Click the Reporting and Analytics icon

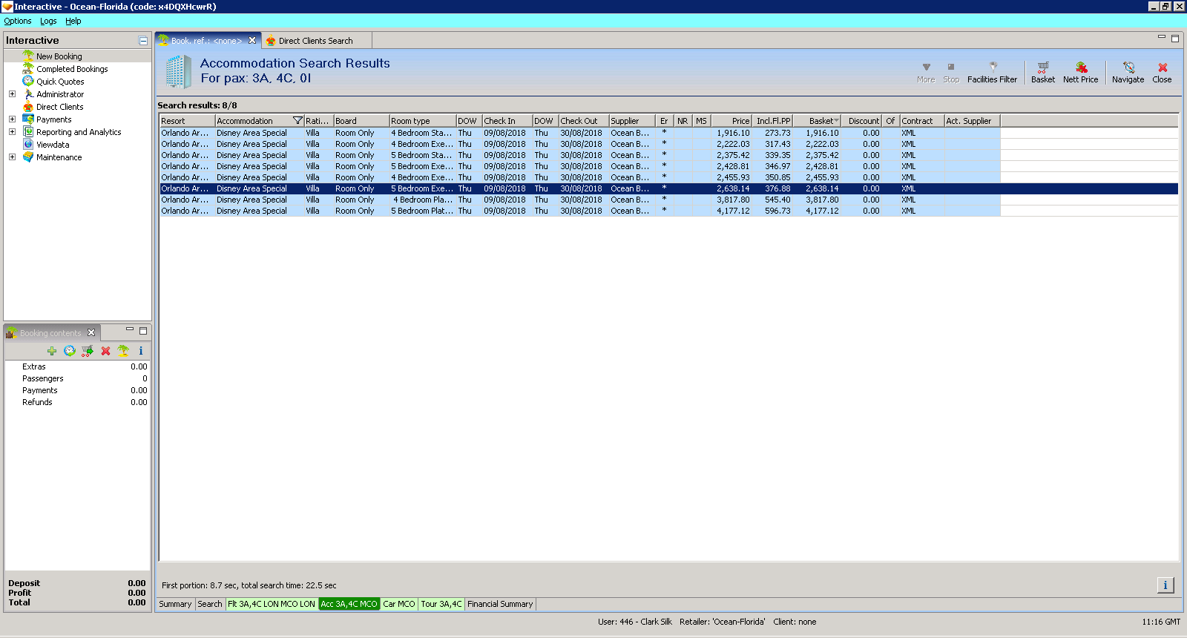pyautogui.click(x=28, y=132)
